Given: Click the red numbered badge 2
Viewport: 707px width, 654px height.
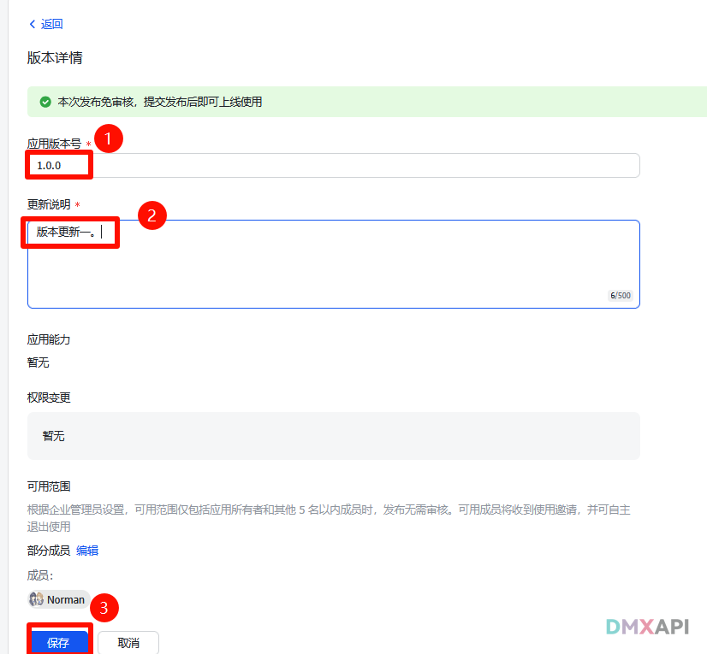Looking at the screenshot, I should (151, 215).
